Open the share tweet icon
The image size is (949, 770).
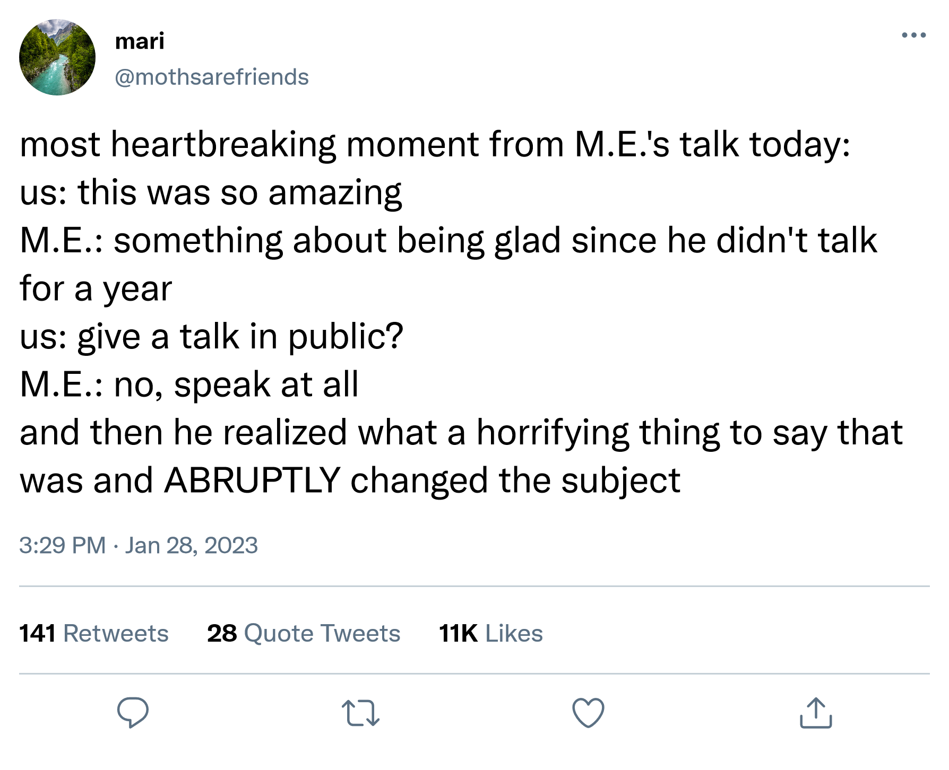816,712
